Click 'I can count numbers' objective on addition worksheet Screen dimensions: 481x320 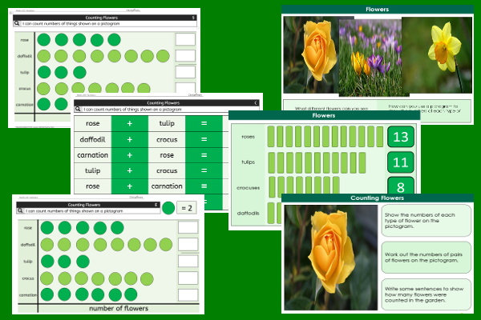coord(132,110)
